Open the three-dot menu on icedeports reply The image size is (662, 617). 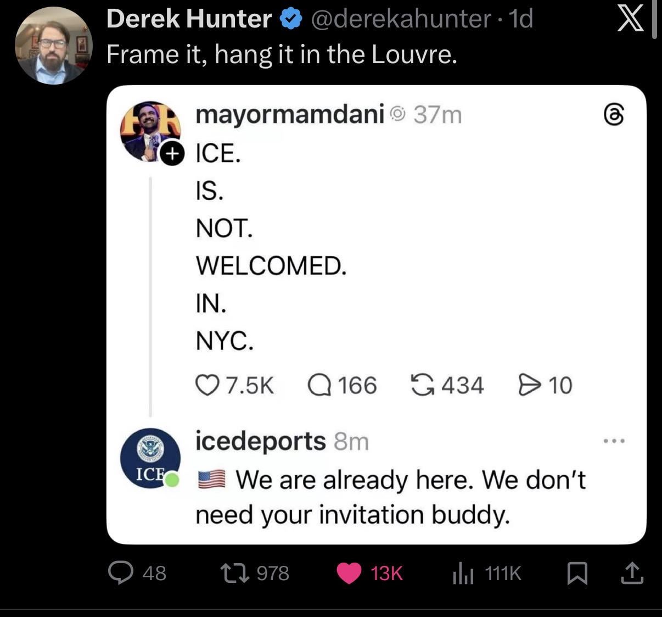pyautogui.click(x=614, y=441)
